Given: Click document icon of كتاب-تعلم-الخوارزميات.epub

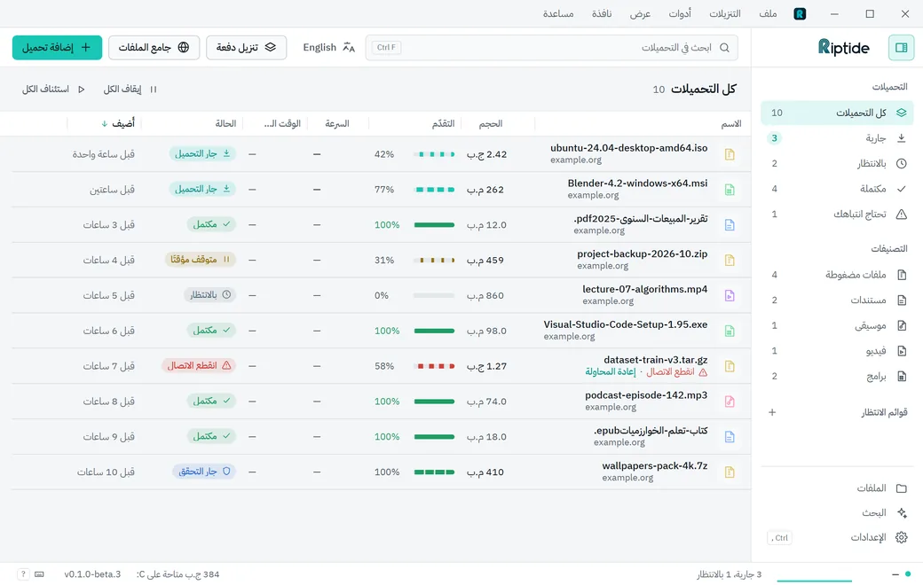Looking at the screenshot, I should tap(730, 437).
